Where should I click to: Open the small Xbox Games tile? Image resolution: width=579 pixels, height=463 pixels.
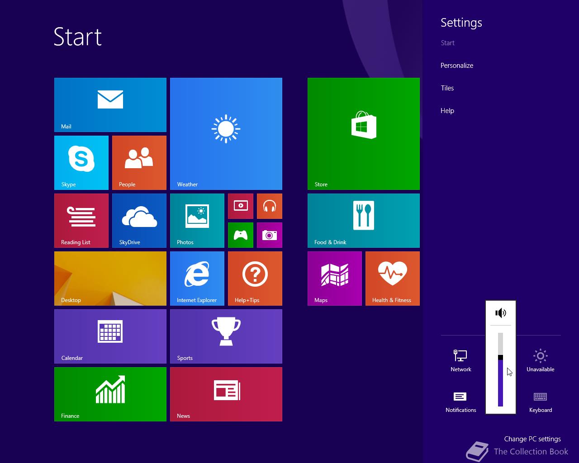[241, 235]
